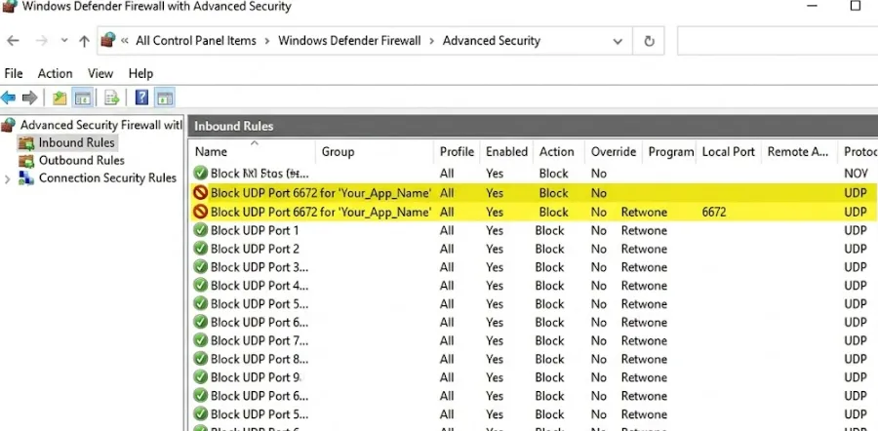Click the Inbound Rules pane title bar
This screenshot has width=878, height=431.
coord(533,126)
